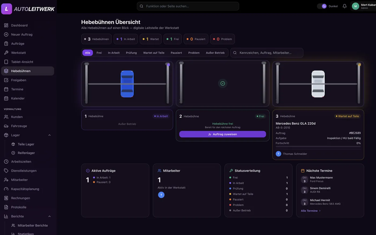Switch to the Frei filter tab

pyautogui.click(x=99, y=53)
